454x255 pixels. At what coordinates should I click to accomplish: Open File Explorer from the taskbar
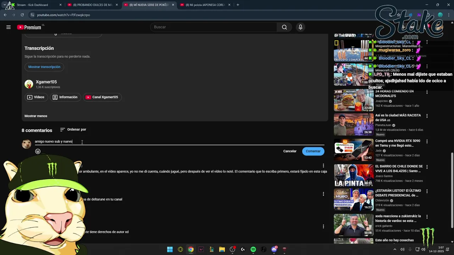pyautogui.click(x=222, y=249)
